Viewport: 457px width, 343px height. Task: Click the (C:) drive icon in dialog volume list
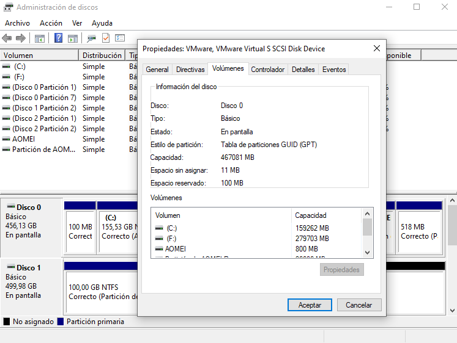pos(159,228)
